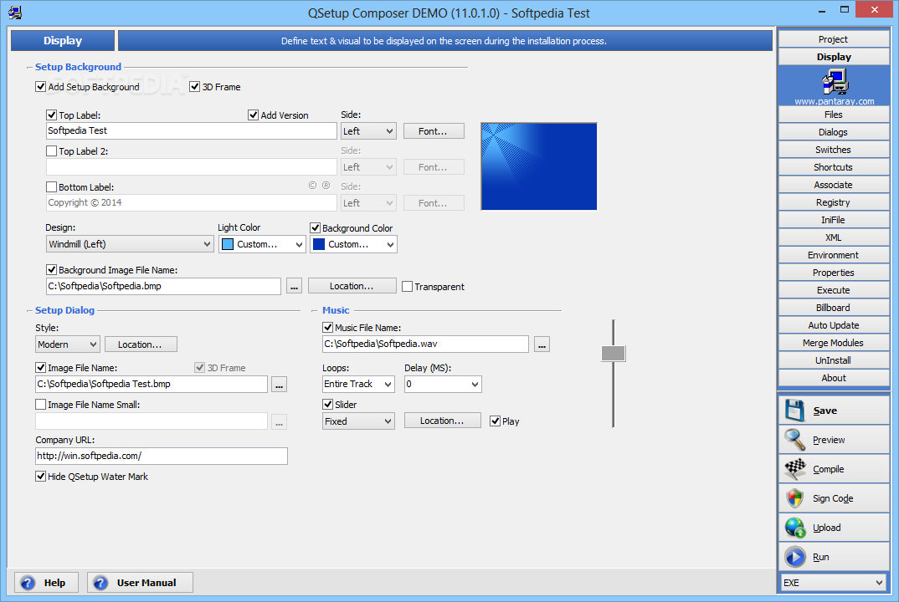Open the Dialogs section
Screen dimensions: 899x602
(834, 132)
